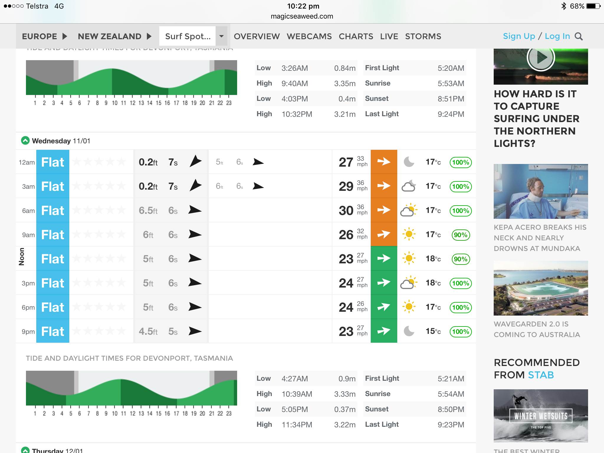Go to the STORMS section
The height and width of the screenshot is (453, 604).
[423, 36]
